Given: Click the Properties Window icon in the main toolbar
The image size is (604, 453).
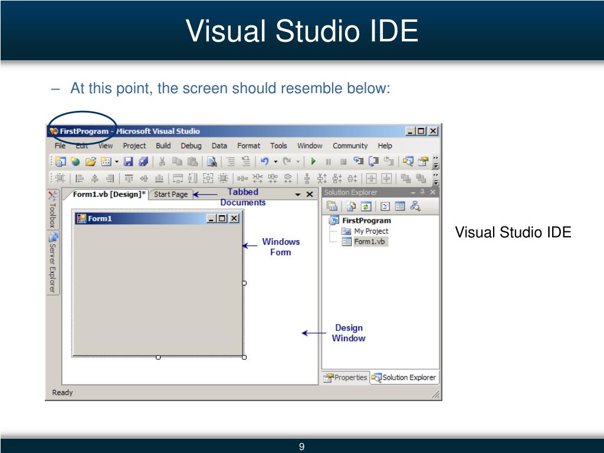Looking at the screenshot, I should [x=423, y=162].
